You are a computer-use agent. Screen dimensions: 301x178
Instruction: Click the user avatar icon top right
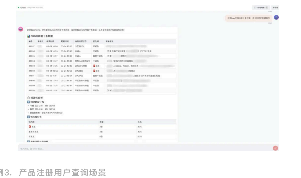[x=276, y=17]
